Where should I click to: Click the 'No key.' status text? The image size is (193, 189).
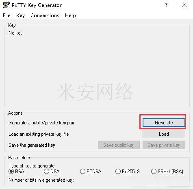(16, 33)
